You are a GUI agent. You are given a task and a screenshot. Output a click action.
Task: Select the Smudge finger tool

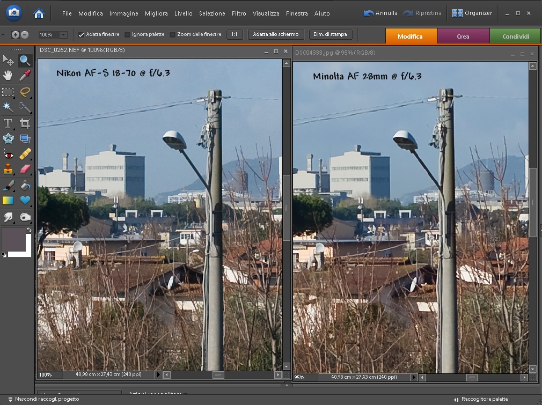click(x=8, y=217)
